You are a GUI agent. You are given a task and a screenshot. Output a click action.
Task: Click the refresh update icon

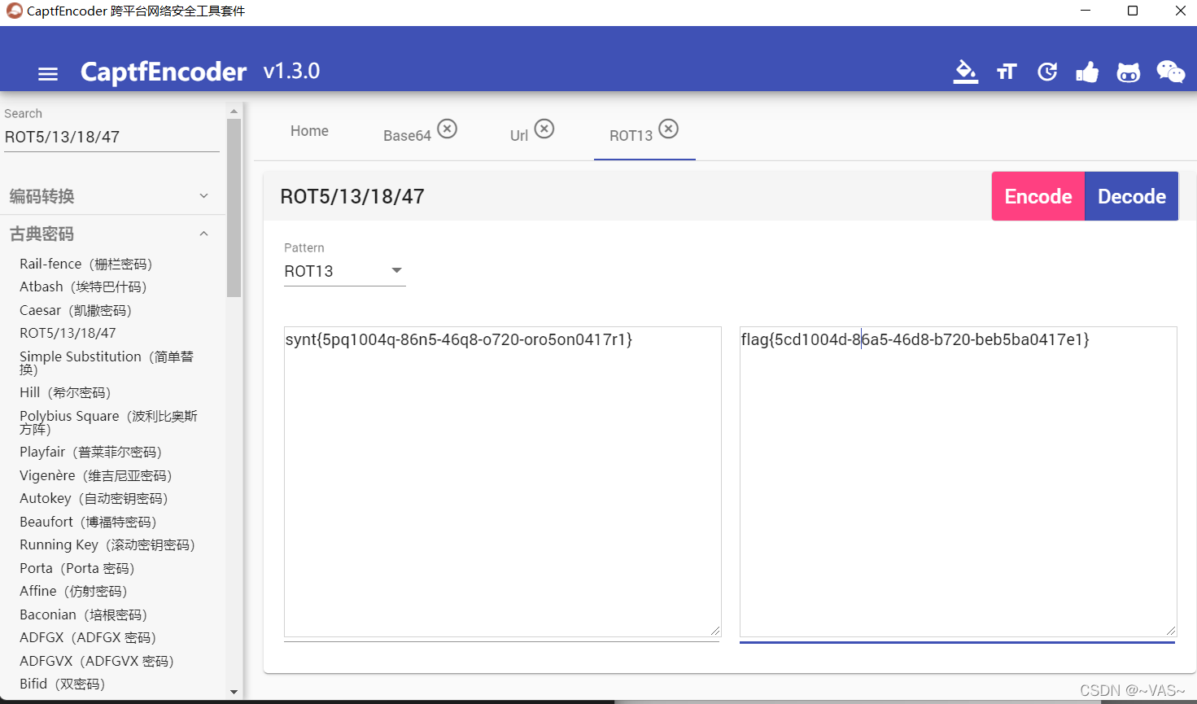[x=1047, y=72]
